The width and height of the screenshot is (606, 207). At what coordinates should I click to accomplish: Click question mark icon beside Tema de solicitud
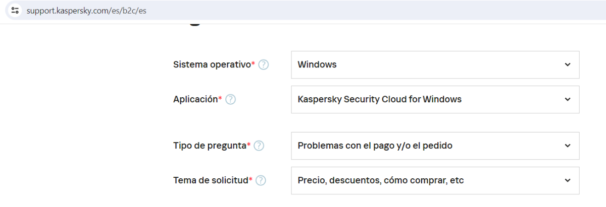261,180
